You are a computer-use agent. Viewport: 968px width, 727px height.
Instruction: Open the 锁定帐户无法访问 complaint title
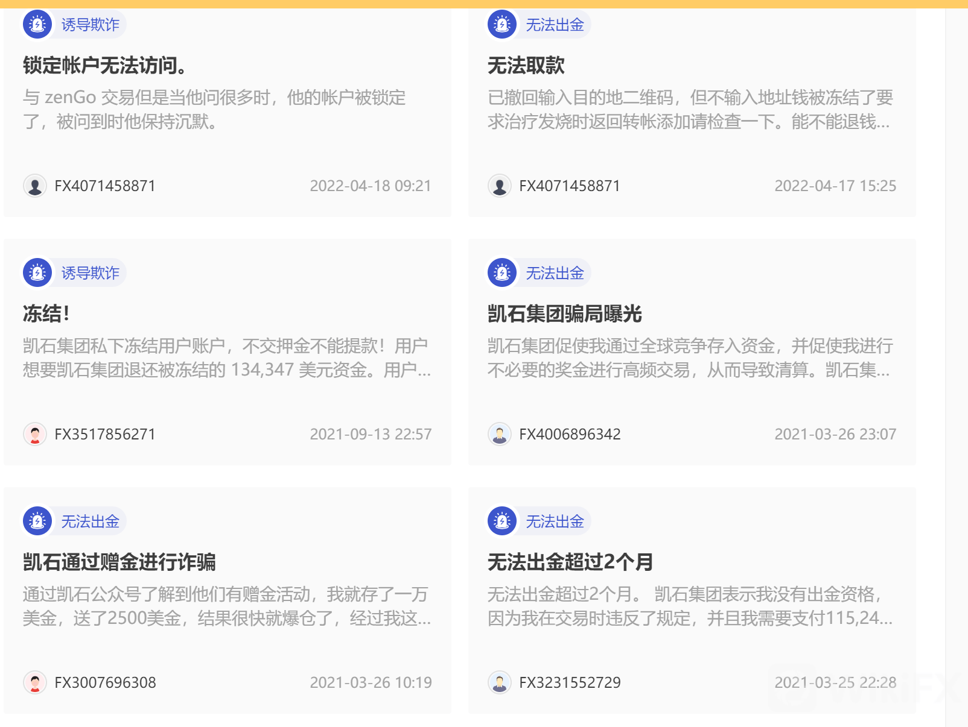pyautogui.click(x=105, y=65)
